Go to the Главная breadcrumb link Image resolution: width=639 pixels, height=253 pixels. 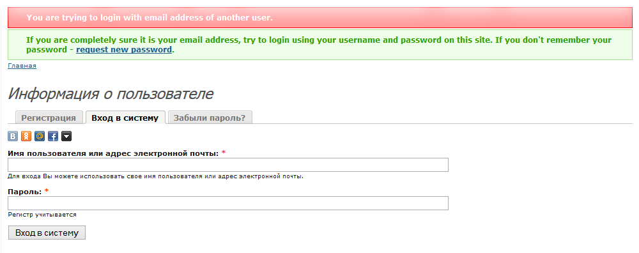22,66
